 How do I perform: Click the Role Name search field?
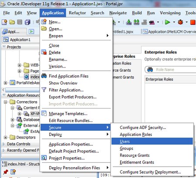(x=170, y=69)
